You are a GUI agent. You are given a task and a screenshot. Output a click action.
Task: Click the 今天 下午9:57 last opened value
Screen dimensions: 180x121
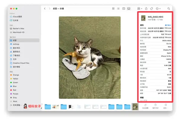click(x=166, y=34)
